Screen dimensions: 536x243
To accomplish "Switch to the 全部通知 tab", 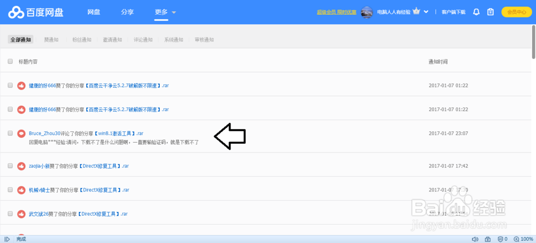I will coord(20,40).
